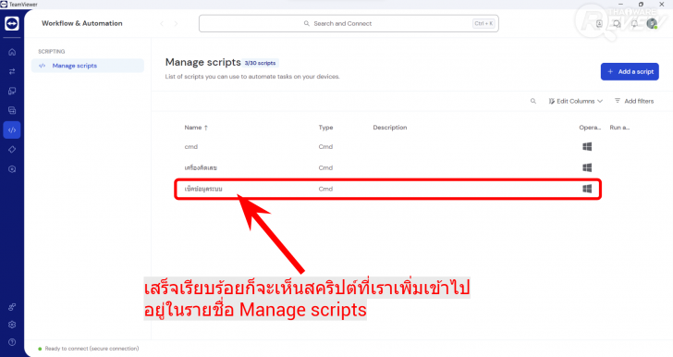
Task: Open the Home section in the sidebar
Action: 12,52
